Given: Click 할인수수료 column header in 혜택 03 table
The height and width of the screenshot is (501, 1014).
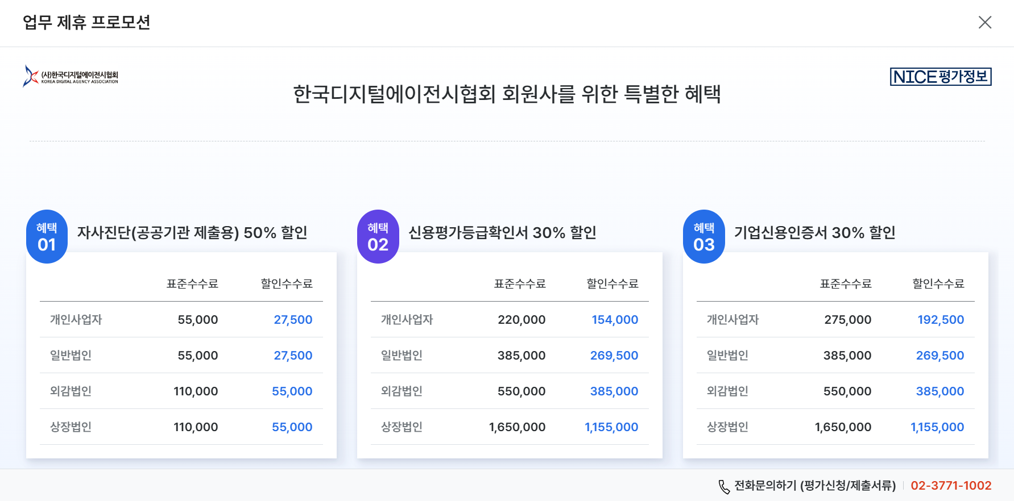Looking at the screenshot, I should (x=938, y=283).
